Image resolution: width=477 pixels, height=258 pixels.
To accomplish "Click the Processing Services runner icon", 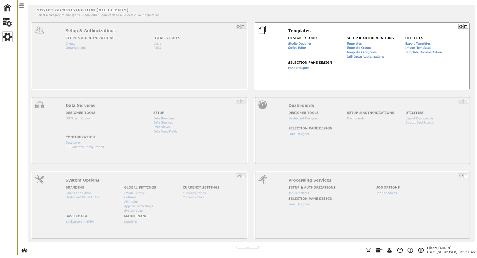I will 262,179.
